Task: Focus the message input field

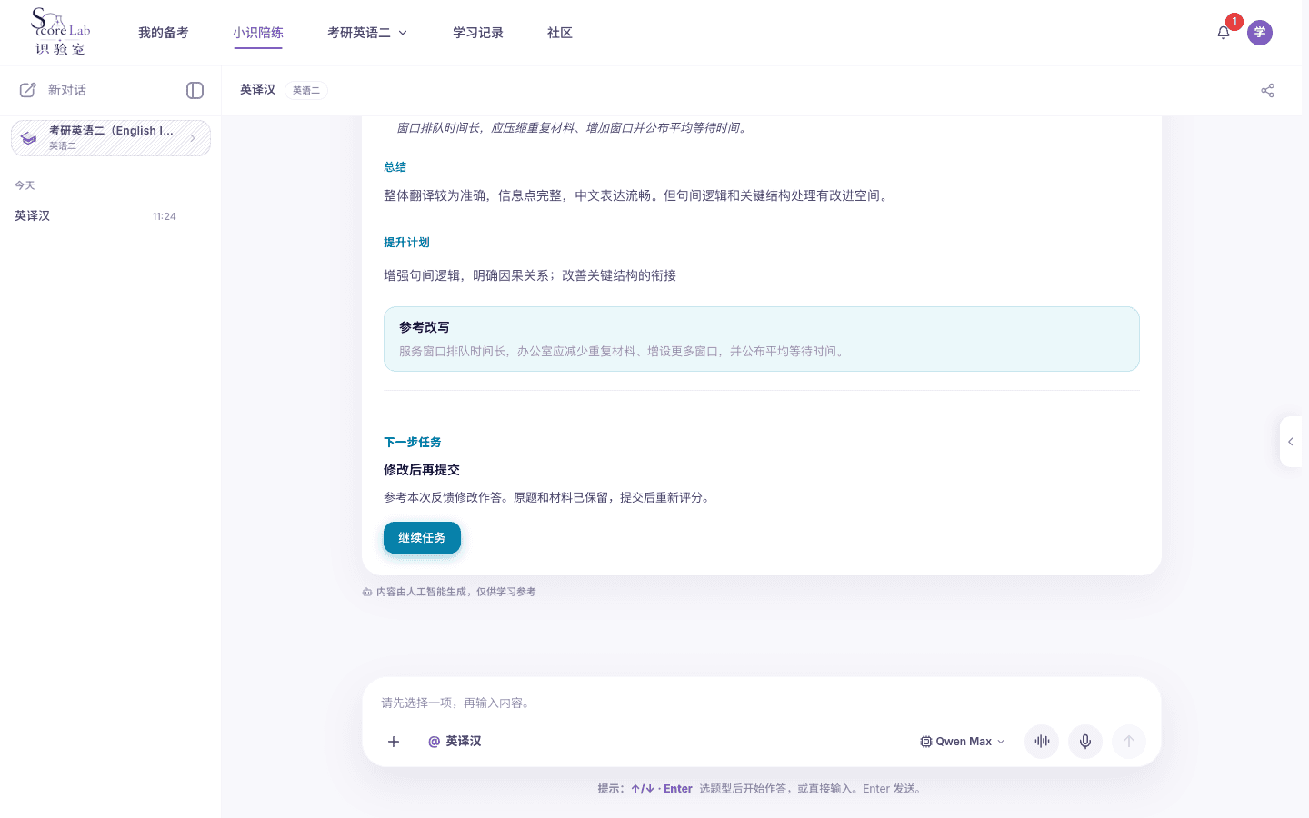Action: pyautogui.click(x=762, y=703)
